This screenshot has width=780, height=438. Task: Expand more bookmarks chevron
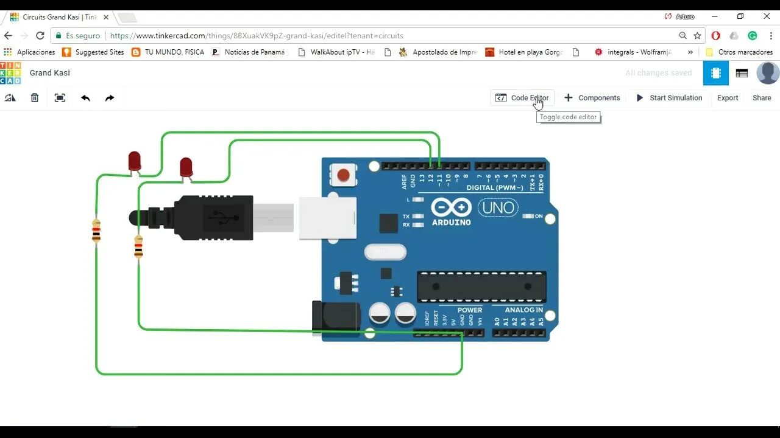690,52
